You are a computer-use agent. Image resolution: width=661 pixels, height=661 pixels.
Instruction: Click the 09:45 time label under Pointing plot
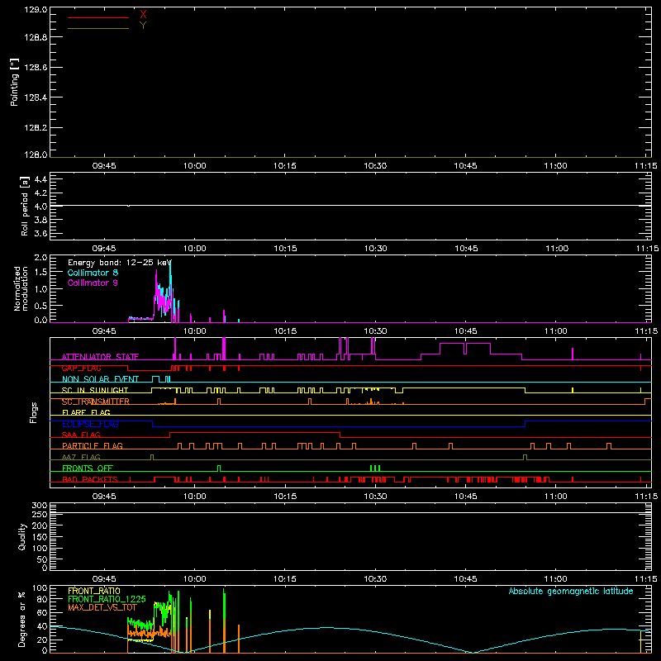[104, 166]
